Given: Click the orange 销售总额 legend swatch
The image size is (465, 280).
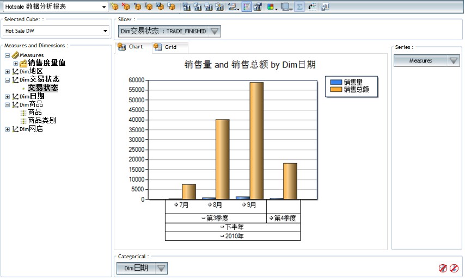Looking at the screenshot, I should click(x=336, y=89).
